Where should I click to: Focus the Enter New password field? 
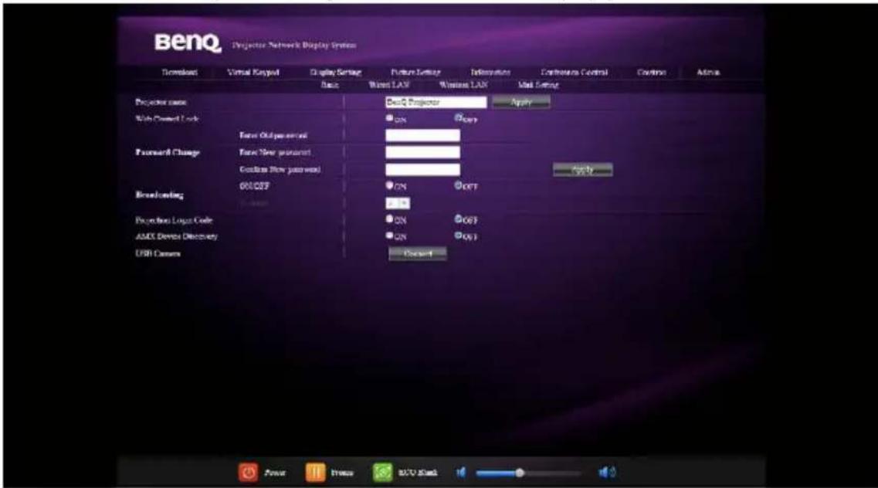(x=422, y=152)
